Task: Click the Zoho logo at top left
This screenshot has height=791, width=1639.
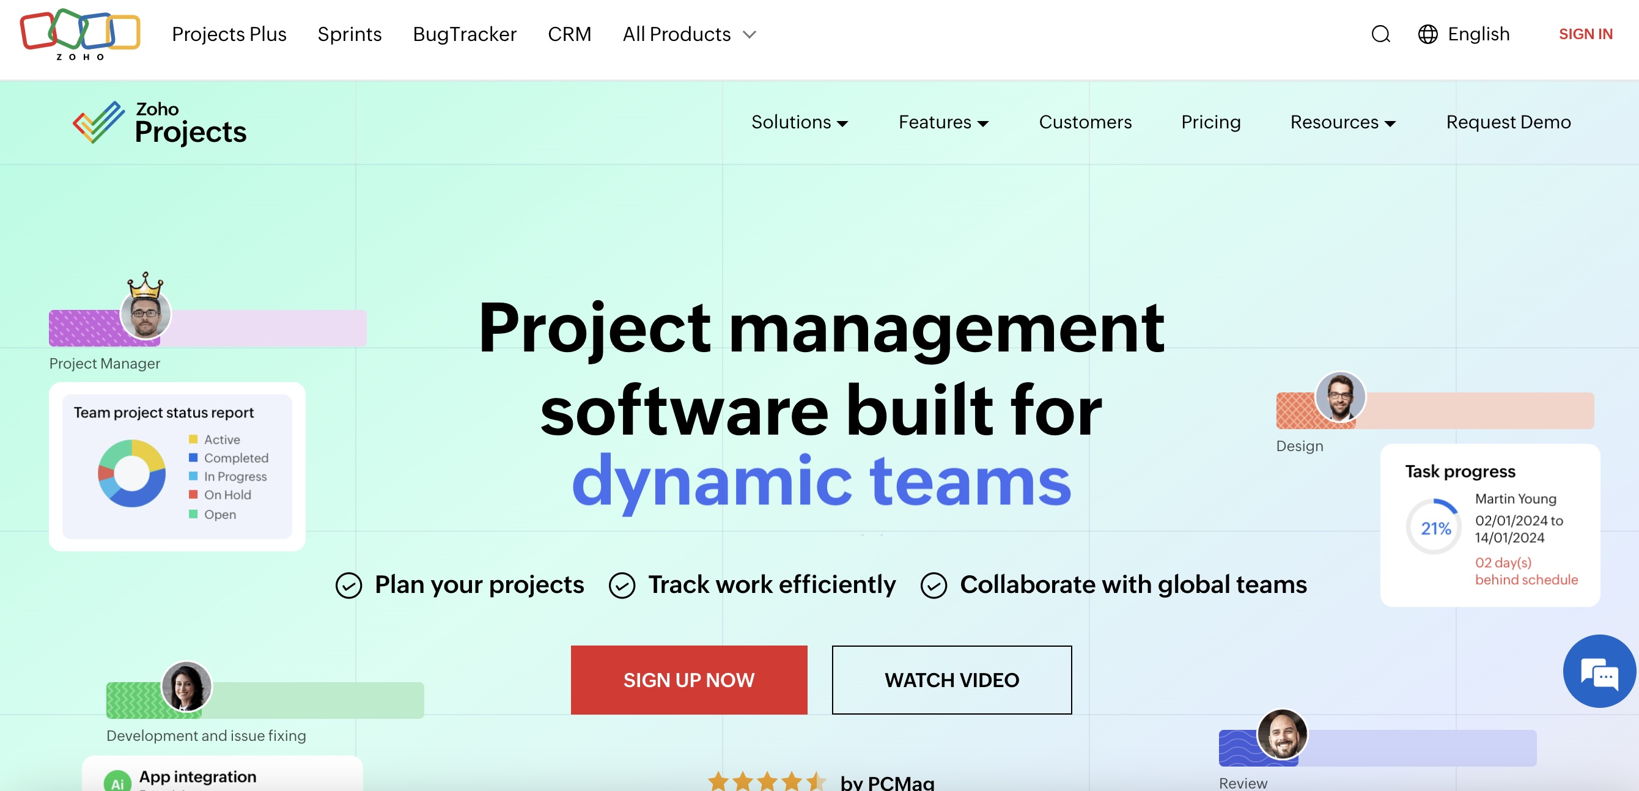Action: click(x=80, y=34)
